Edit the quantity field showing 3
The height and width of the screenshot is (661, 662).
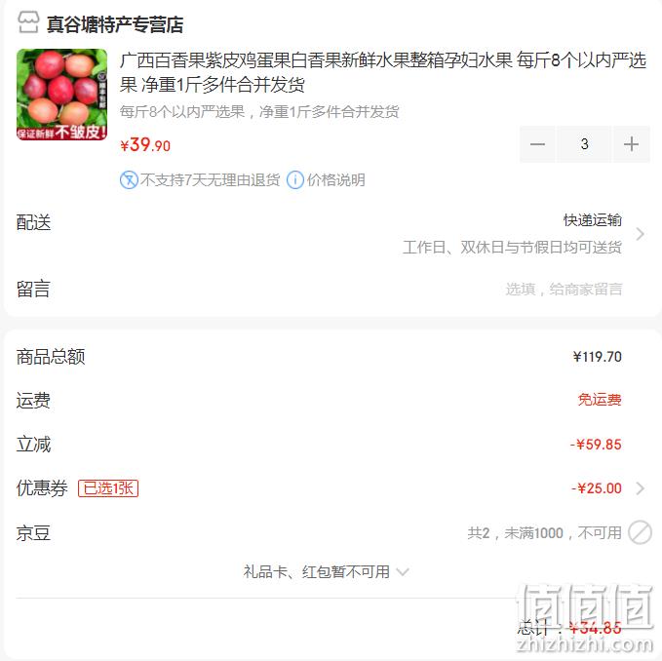coord(584,144)
